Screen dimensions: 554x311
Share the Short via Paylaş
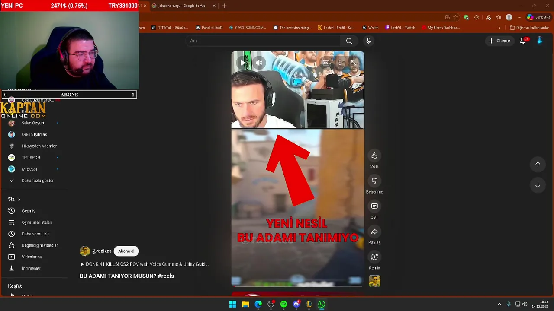pyautogui.click(x=374, y=232)
